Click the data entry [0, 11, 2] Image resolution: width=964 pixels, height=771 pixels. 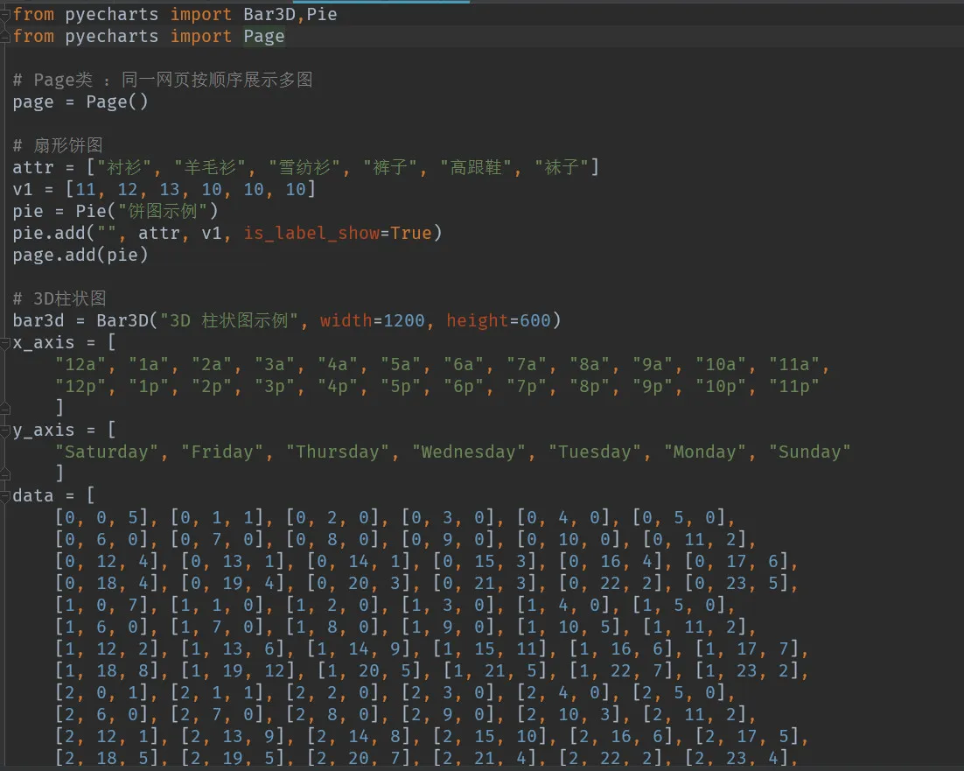coord(694,540)
